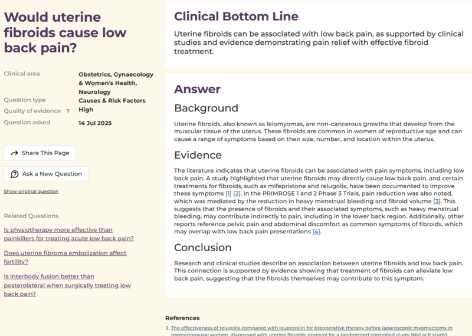
Task: Click the Question type label
Action: pyautogui.click(x=25, y=100)
